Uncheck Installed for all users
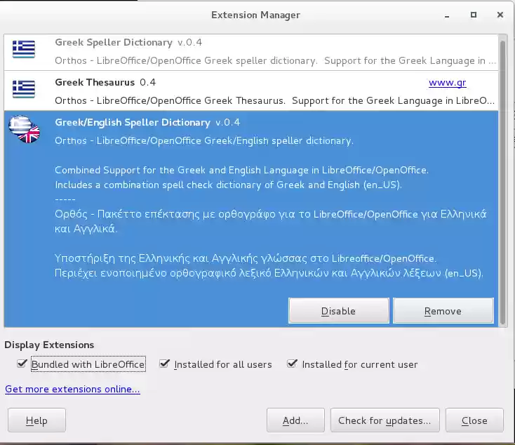Image resolution: width=515 pixels, height=445 pixels. (x=165, y=364)
